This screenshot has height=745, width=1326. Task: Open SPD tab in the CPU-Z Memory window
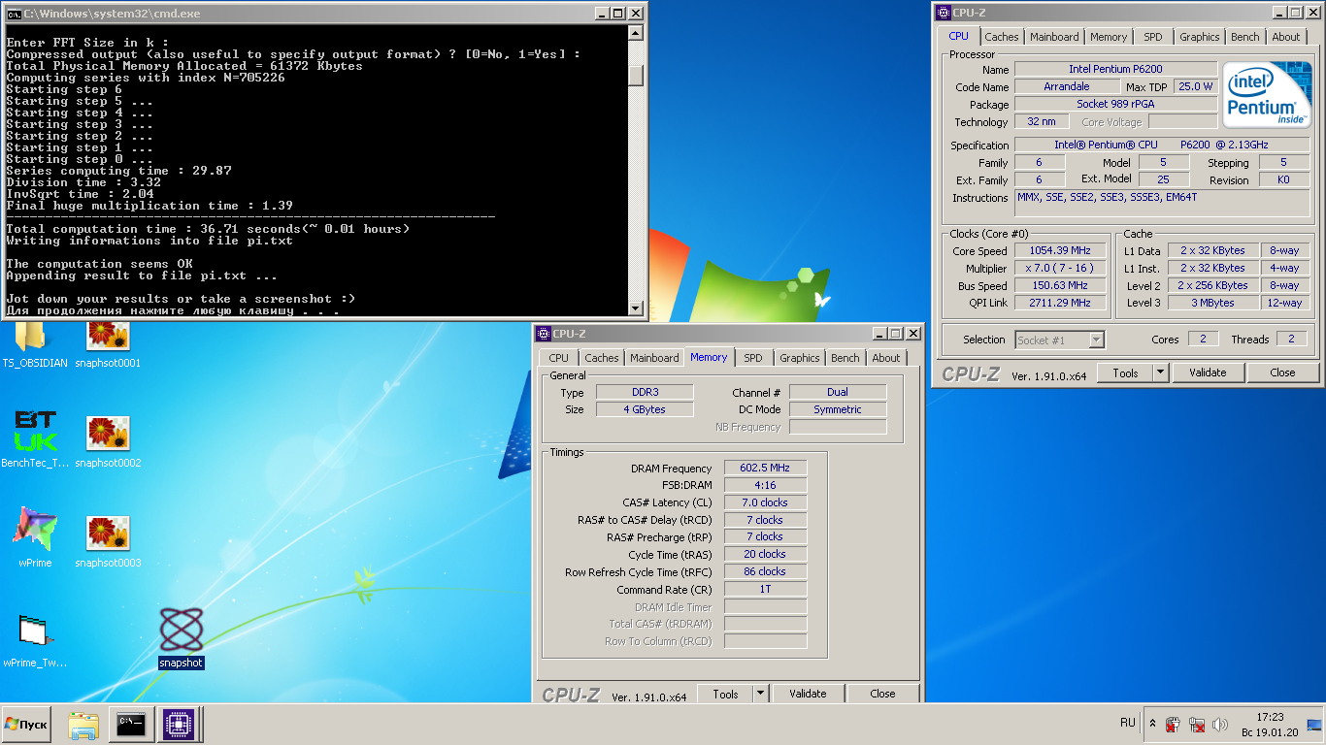(x=752, y=358)
